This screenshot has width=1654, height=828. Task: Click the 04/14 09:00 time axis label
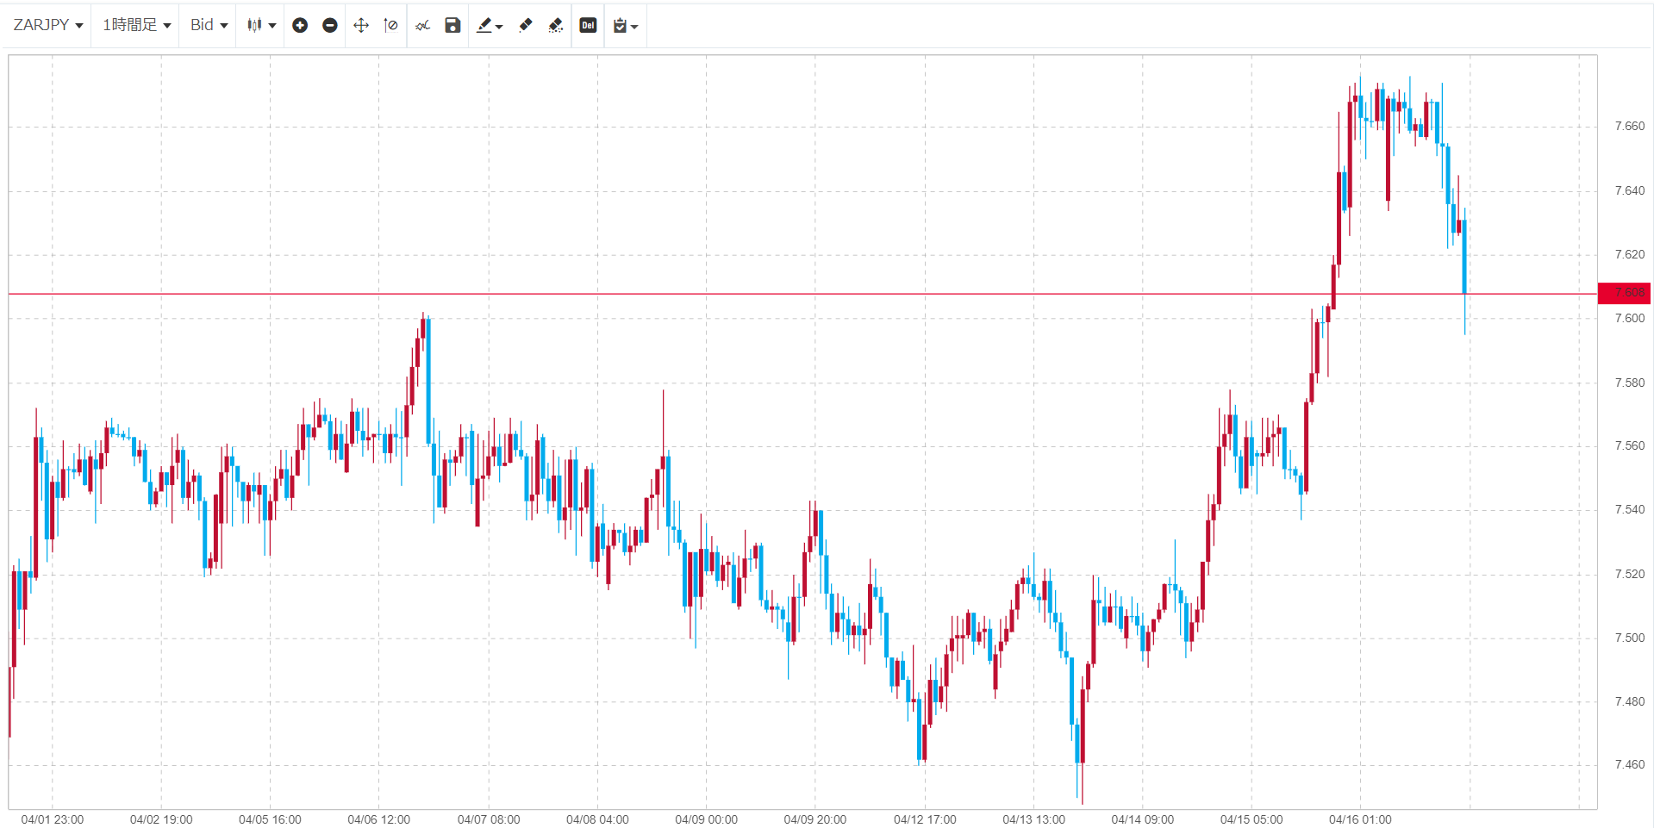tap(1142, 819)
